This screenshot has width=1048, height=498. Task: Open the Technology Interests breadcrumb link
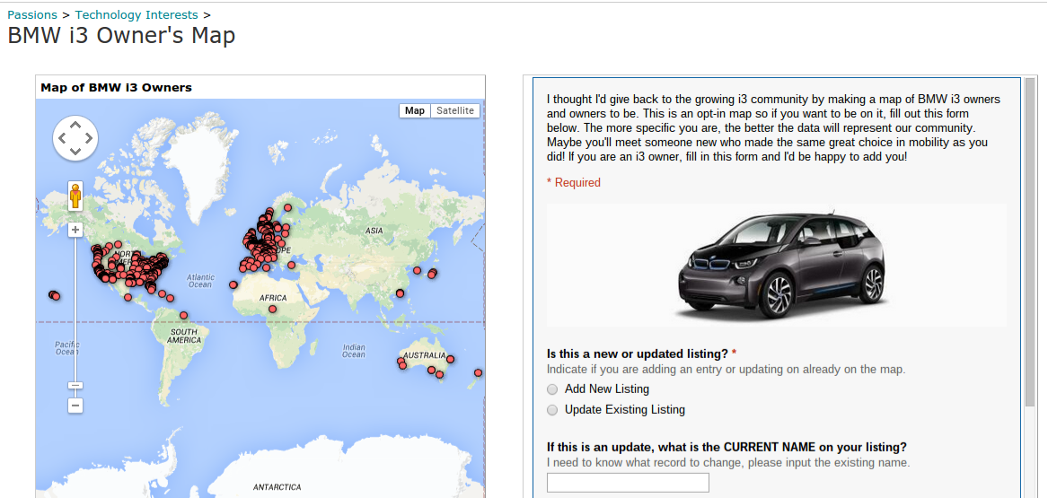(x=137, y=14)
